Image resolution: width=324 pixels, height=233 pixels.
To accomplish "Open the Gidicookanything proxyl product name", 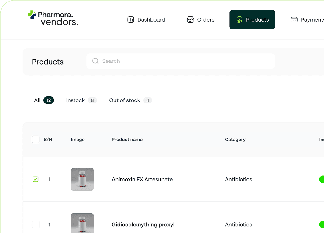I will 143,225.
